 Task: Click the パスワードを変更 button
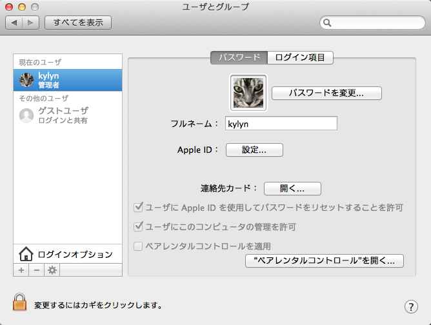pyautogui.click(x=326, y=93)
